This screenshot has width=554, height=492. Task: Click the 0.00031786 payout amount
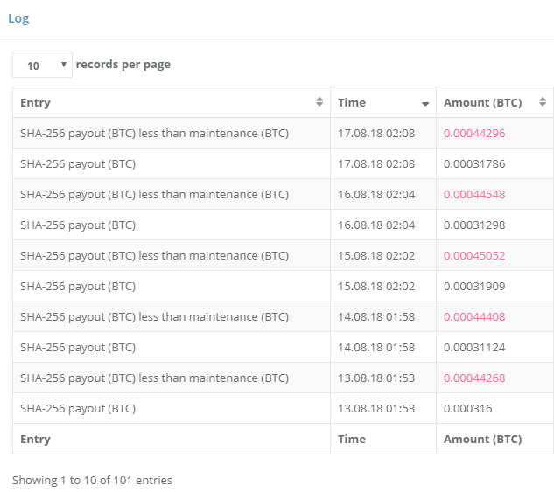474,163
